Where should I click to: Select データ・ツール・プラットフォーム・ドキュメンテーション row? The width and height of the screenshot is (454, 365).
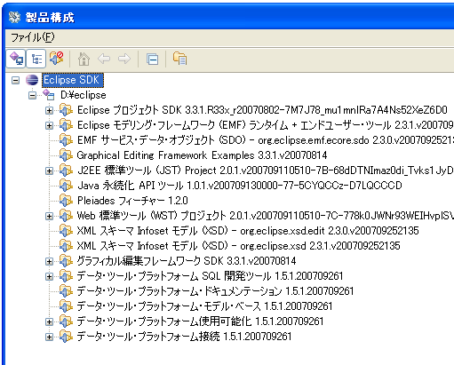[215, 291]
